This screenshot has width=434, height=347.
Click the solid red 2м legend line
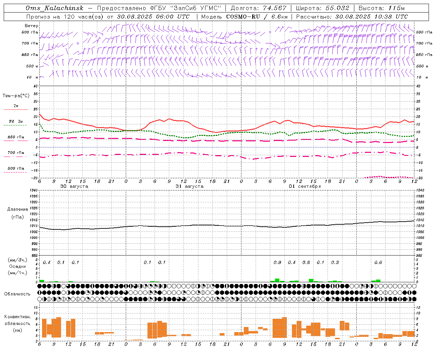click(x=16, y=110)
